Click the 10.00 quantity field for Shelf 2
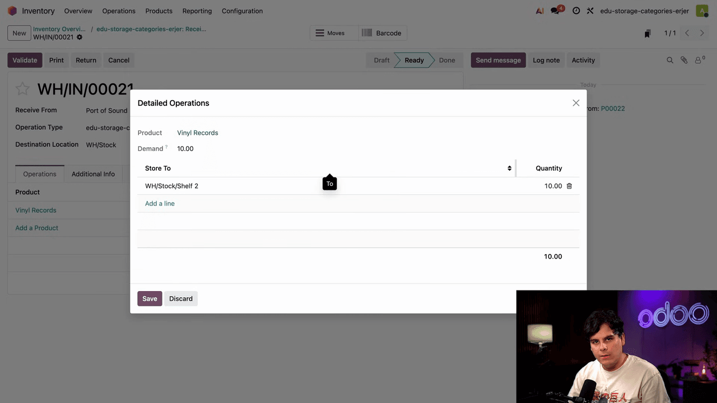The image size is (717, 403). (552, 186)
